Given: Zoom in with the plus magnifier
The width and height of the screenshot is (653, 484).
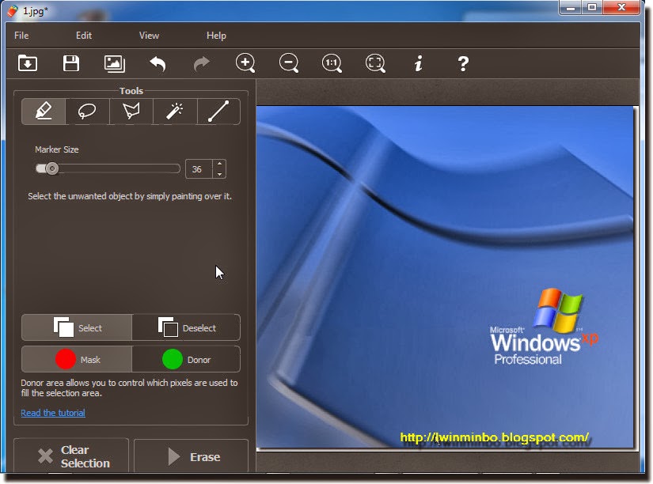Looking at the screenshot, I should point(245,64).
